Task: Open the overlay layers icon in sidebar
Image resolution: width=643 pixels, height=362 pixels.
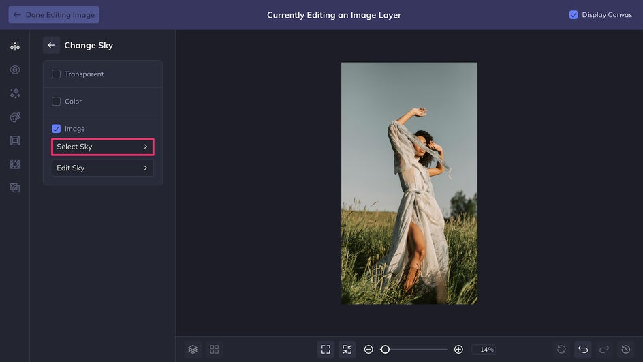Action: click(x=15, y=188)
